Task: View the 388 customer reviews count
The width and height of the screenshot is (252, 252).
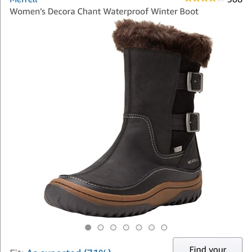Action: pos(235,1)
